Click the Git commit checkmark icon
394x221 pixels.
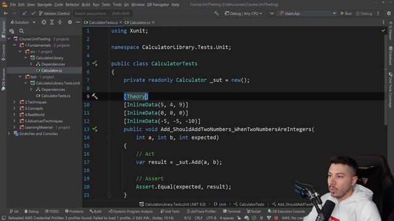click(x=33, y=14)
